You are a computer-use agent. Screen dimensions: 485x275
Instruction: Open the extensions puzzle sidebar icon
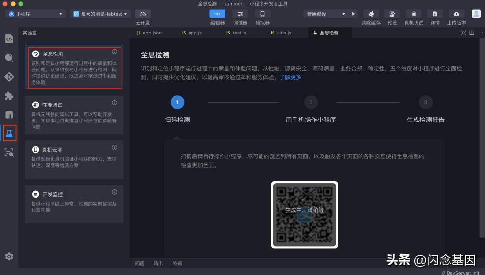pyautogui.click(x=9, y=96)
